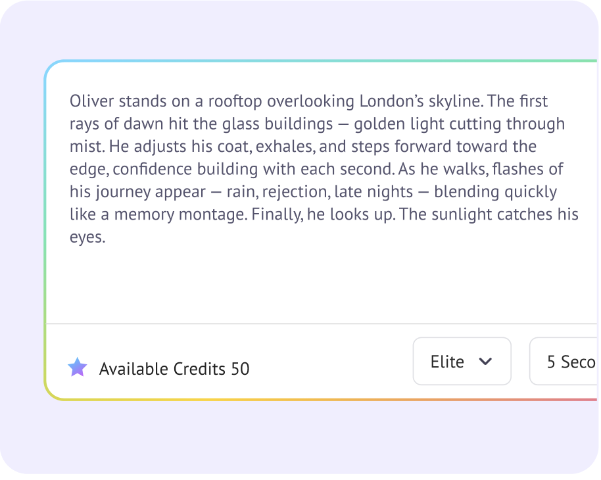The image size is (601, 480).
Task: Click the purple star credits icon
Action: [x=78, y=368]
